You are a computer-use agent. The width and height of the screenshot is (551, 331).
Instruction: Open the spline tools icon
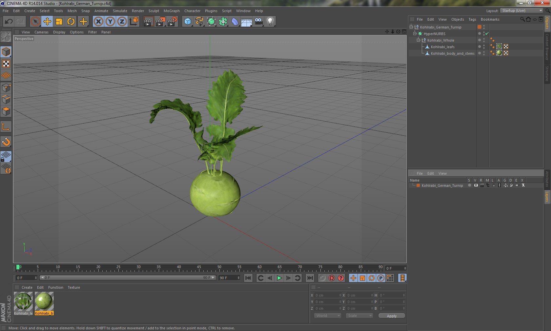[x=199, y=22]
